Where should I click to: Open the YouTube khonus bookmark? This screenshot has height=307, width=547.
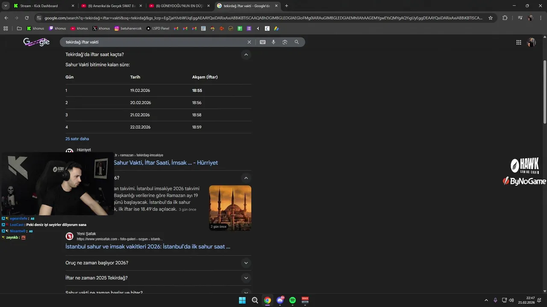coord(79,29)
